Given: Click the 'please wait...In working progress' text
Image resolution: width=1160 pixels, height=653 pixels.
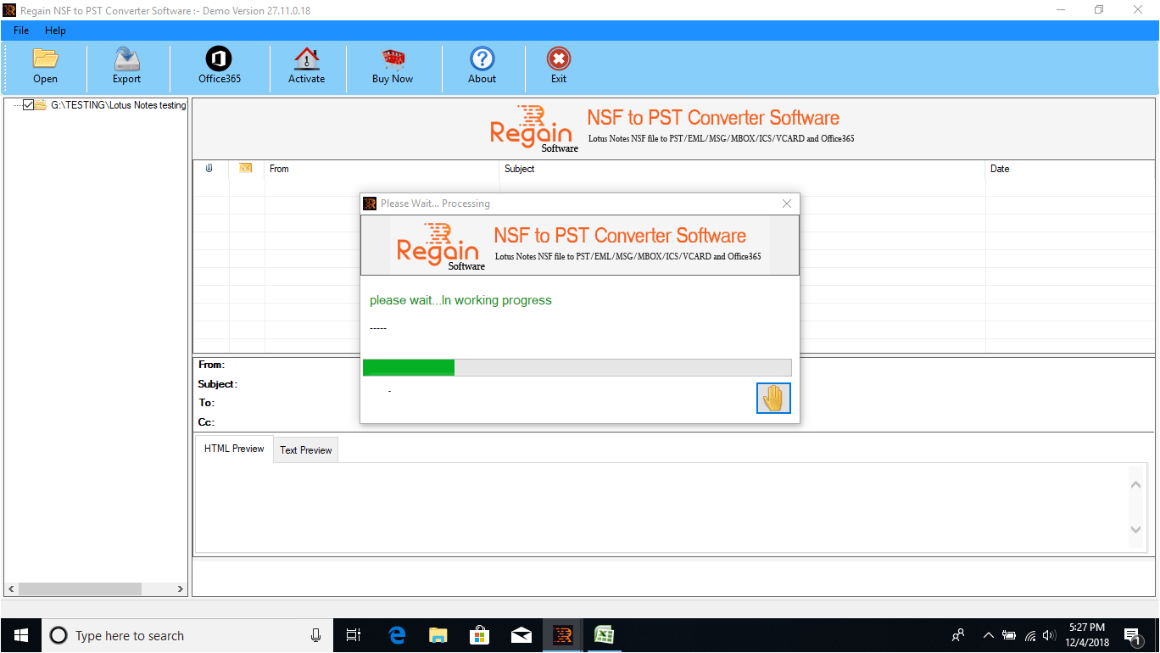Looking at the screenshot, I should (460, 300).
